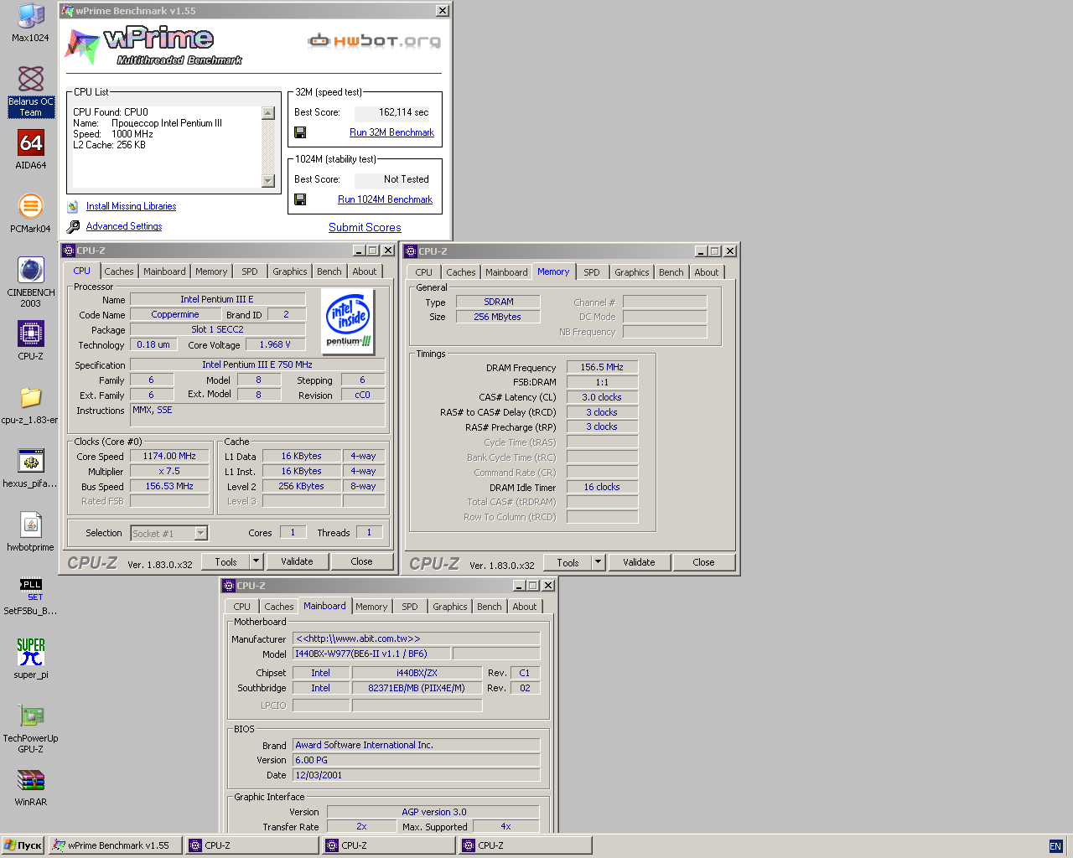
Task: Open the About tab in Memory CPU-Z window
Action: pyautogui.click(x=707, y=272)
